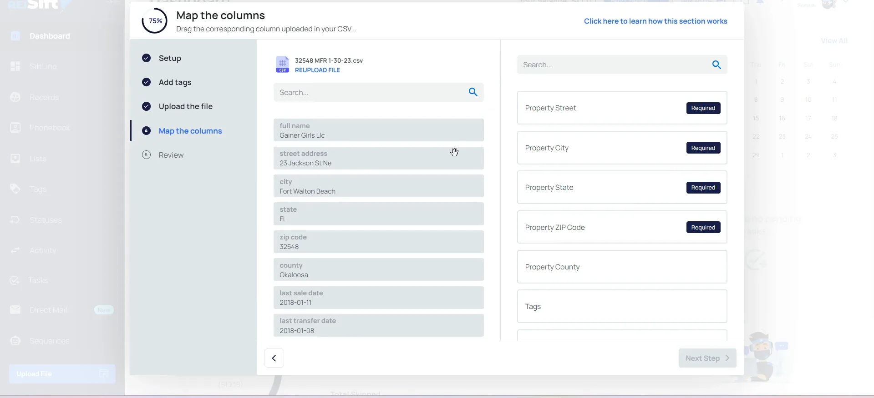This screenshot has height=398, width=874.
Task: Click the Lists icon in sidebar
Action: [x=15, y=159]
